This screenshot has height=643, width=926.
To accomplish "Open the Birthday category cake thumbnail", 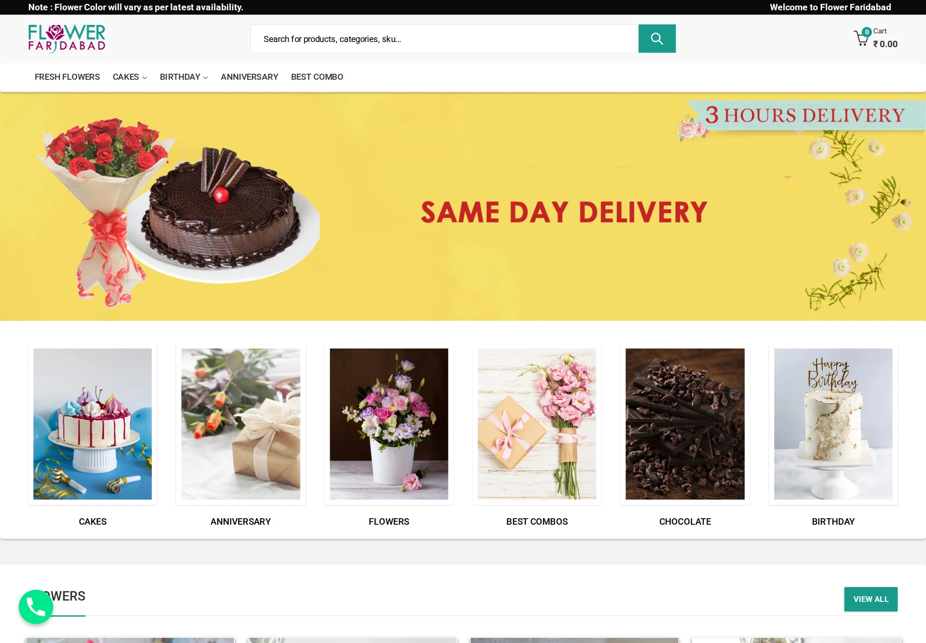I will 833,424.
